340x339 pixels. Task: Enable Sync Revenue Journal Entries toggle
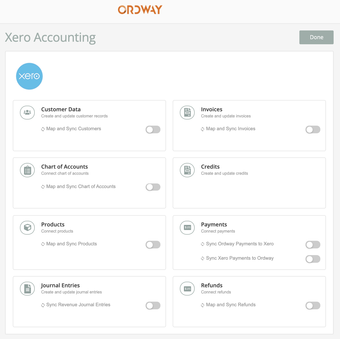point(153,305)
